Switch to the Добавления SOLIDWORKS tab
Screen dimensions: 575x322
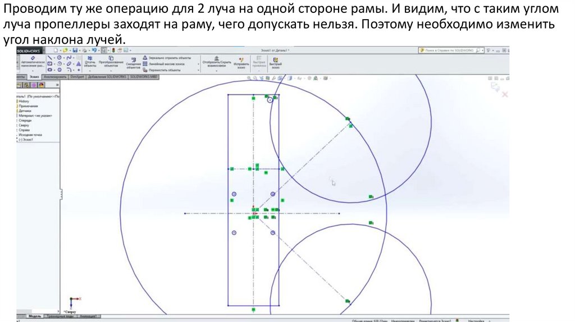(107, 76)
